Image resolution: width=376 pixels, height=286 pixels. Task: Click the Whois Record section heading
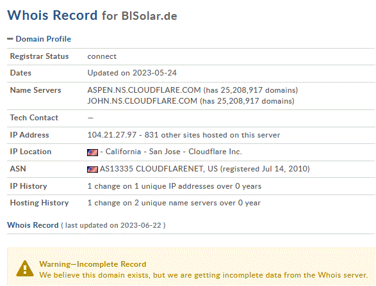(33, 225)
